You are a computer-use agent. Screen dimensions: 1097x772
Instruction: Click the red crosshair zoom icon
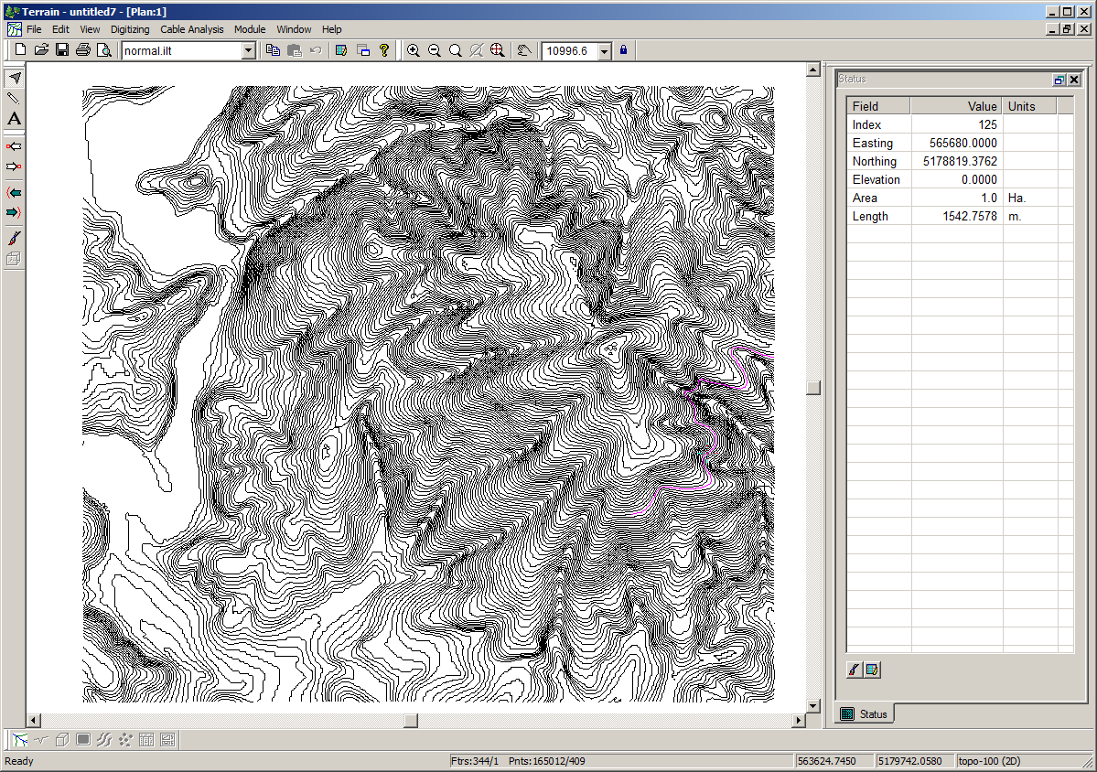[498, 50]
